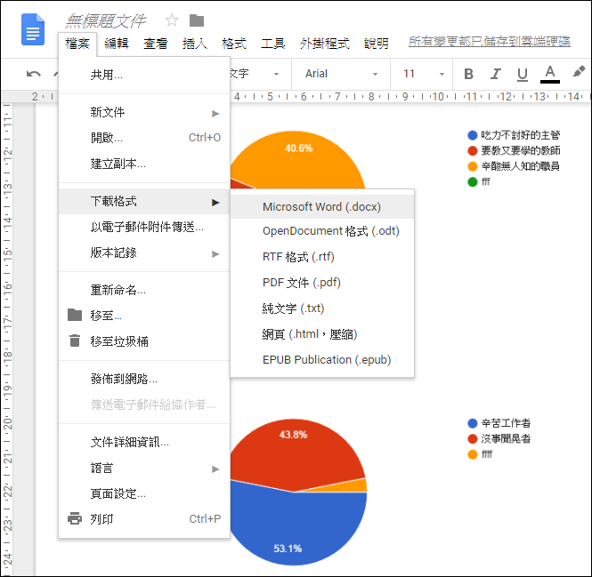Click the folder icon next to 移至
The image size is (592, 577).
coord(75,315)
